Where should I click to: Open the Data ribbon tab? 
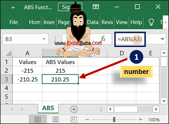(93, 22)
